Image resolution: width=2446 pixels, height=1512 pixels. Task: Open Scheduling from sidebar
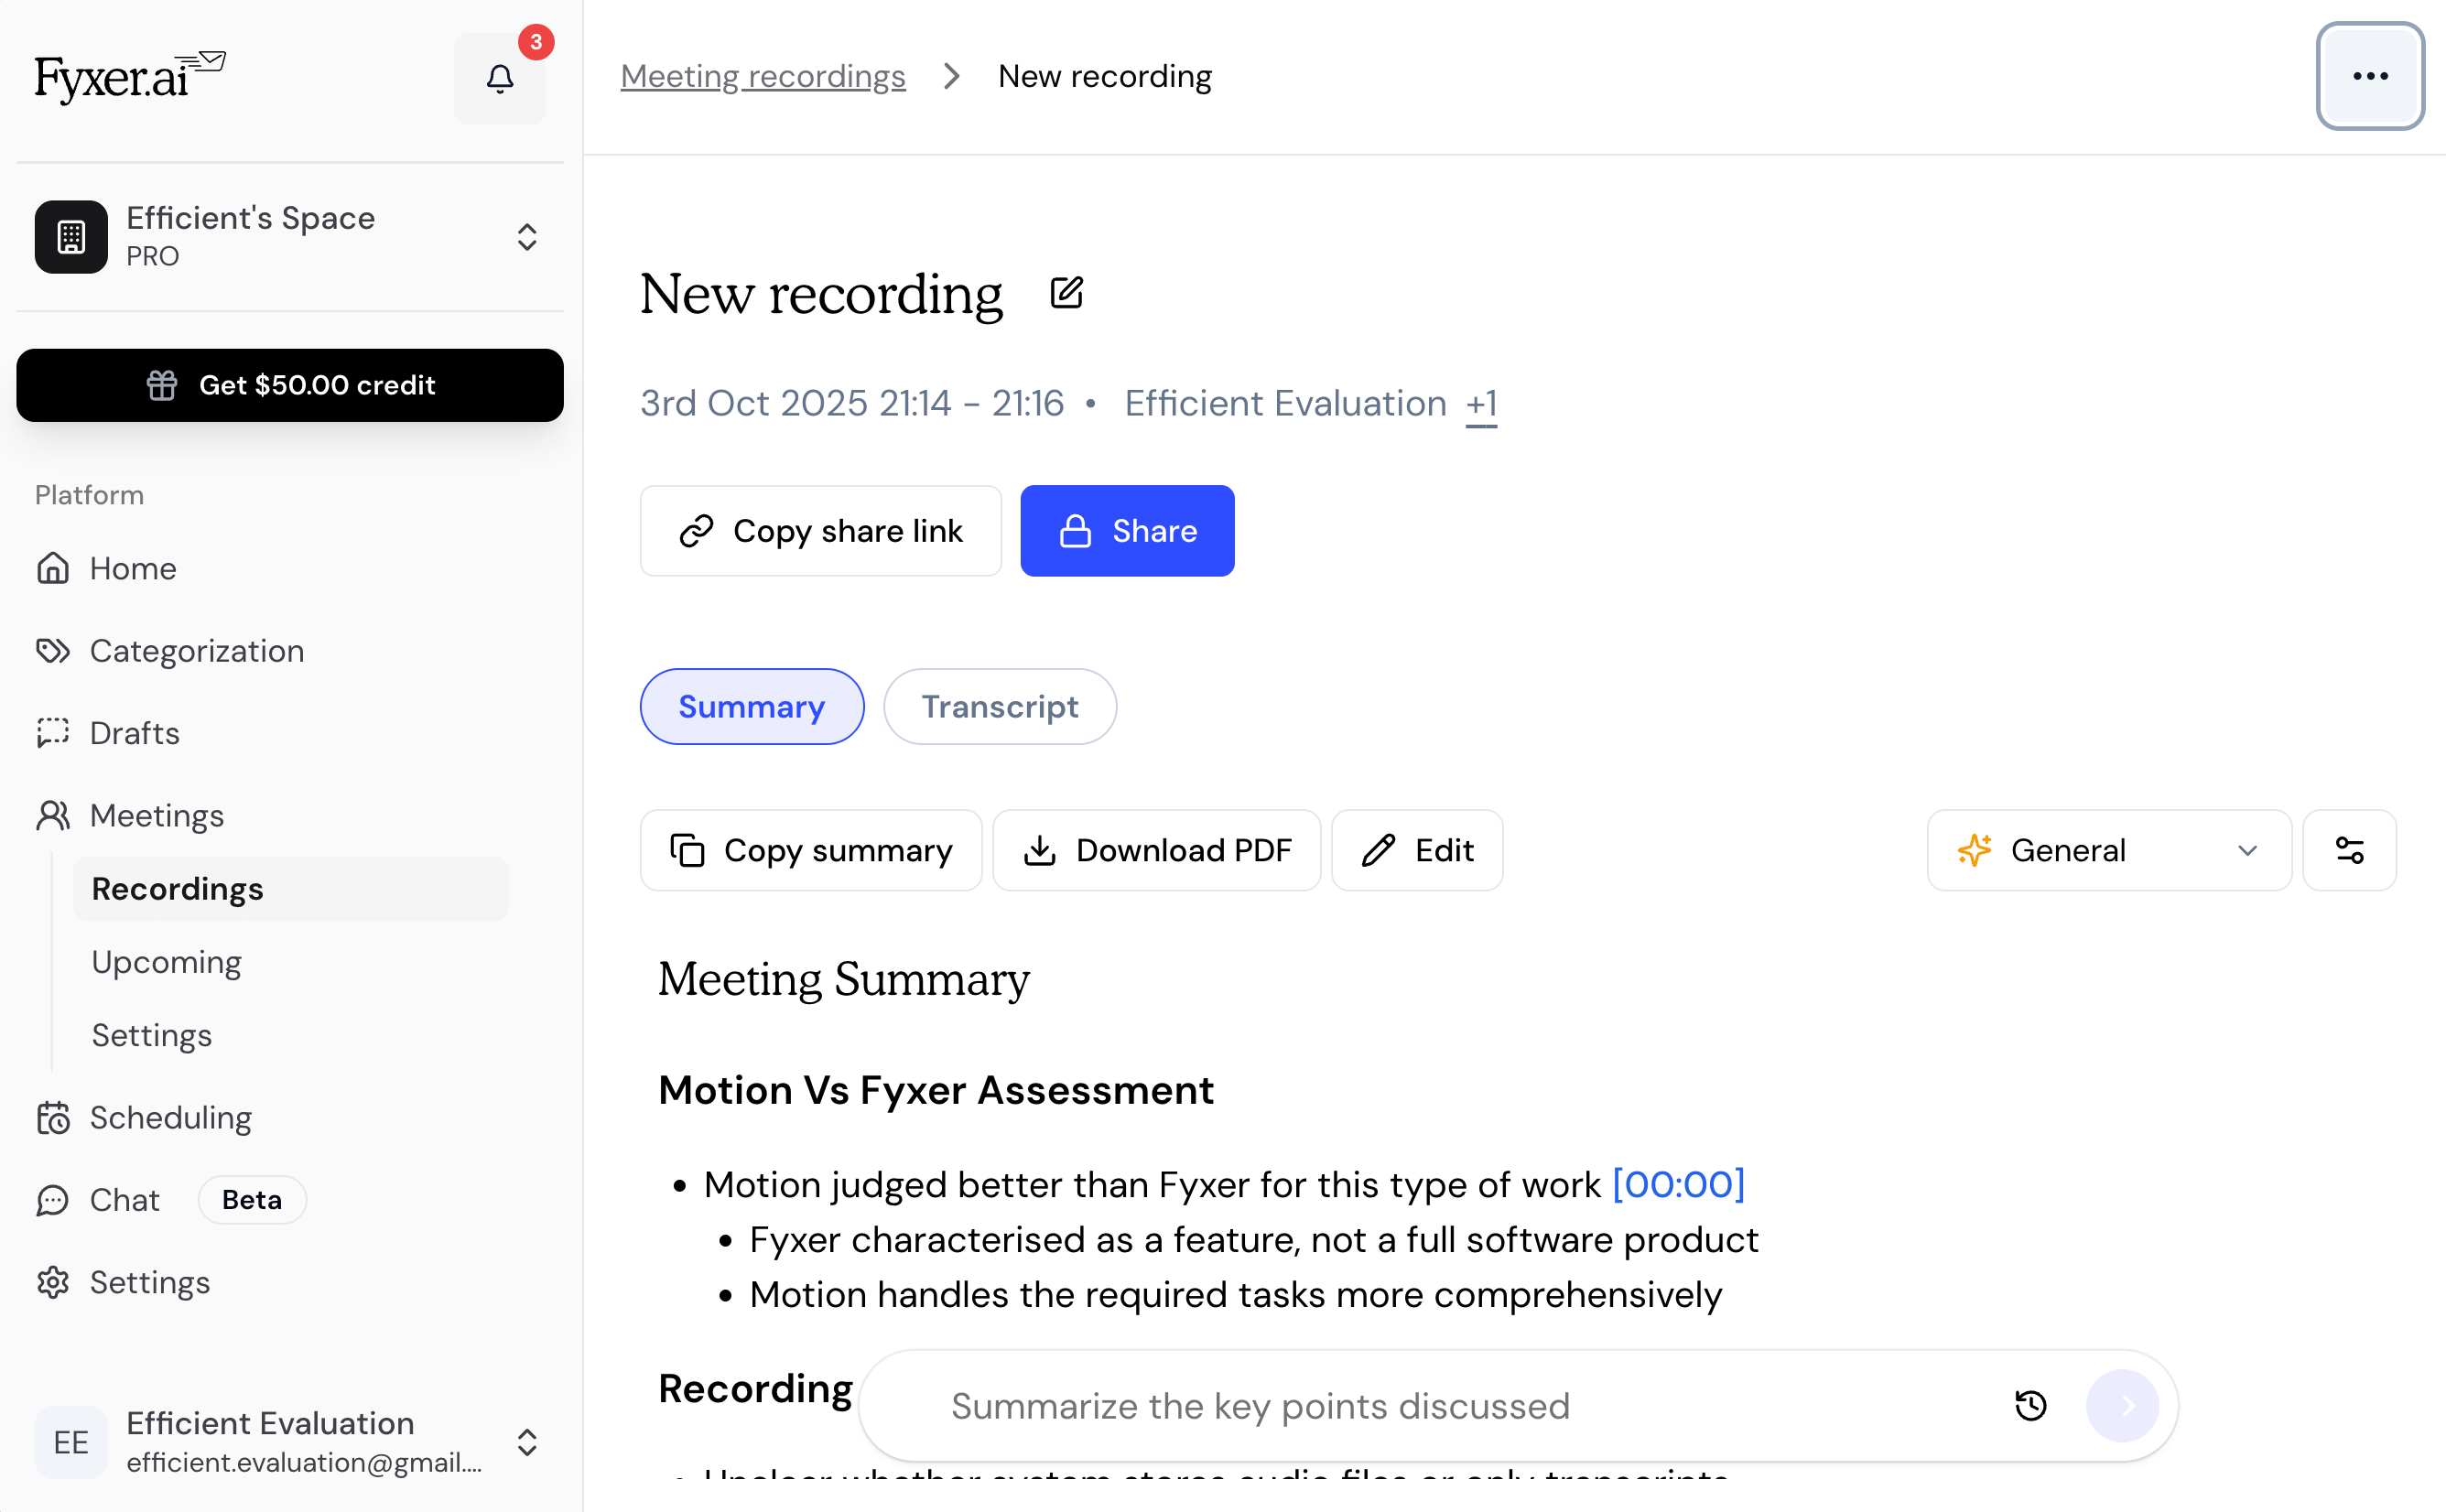click(170, 1117)
